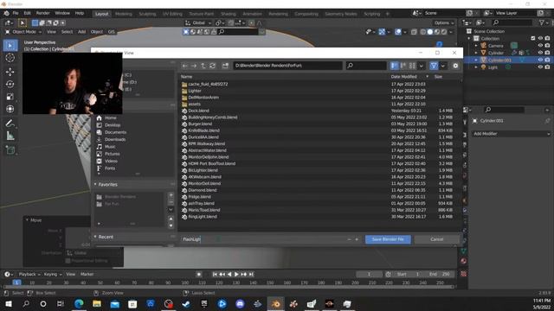Hide the Cylinder object in viewport

click(540, 53)
